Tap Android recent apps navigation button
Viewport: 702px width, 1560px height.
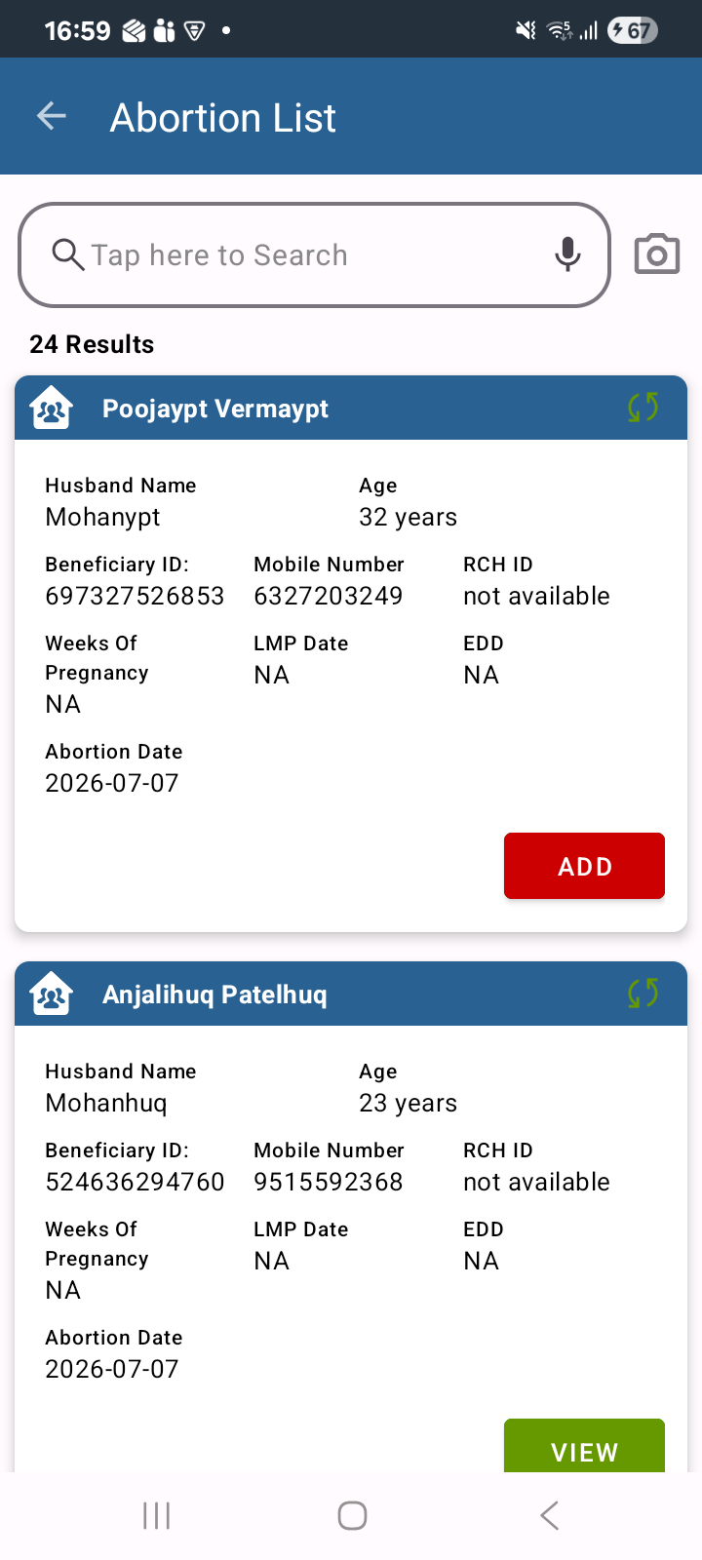(x=156, y=1516)
